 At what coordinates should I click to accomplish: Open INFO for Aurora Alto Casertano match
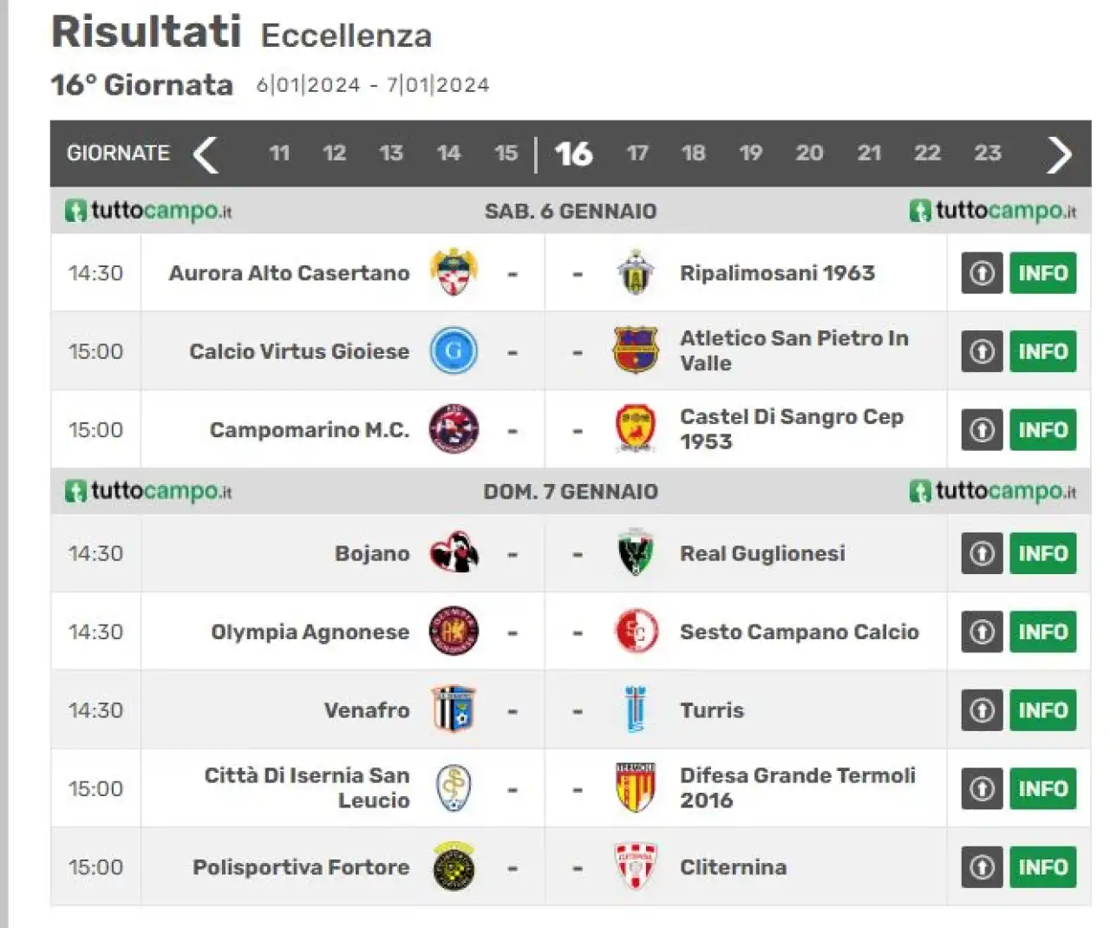point(1042,272)
